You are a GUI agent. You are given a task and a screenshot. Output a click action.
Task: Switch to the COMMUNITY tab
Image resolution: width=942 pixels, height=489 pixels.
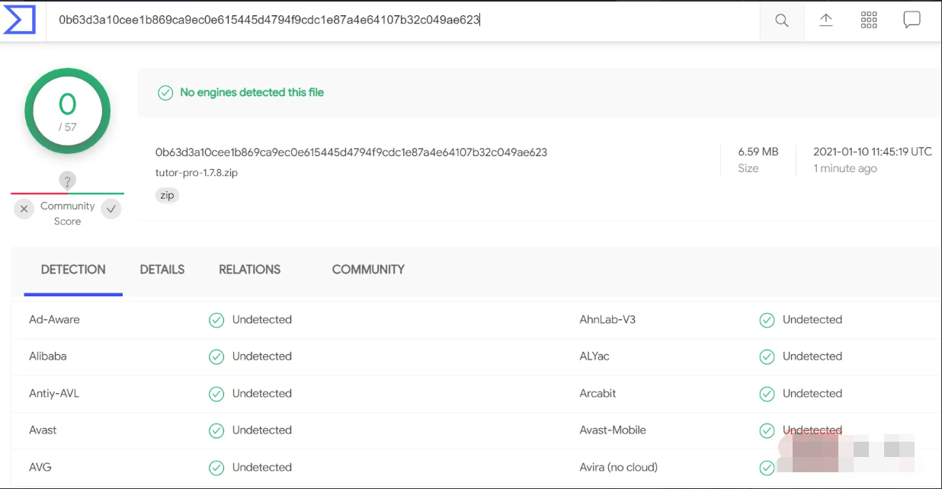tap(368, 270)
